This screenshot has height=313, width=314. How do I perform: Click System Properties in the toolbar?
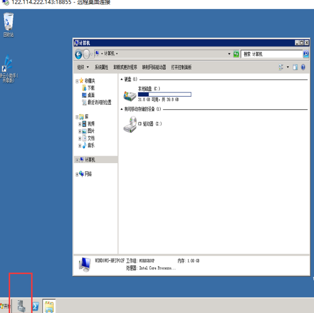[x=101, y=67]
